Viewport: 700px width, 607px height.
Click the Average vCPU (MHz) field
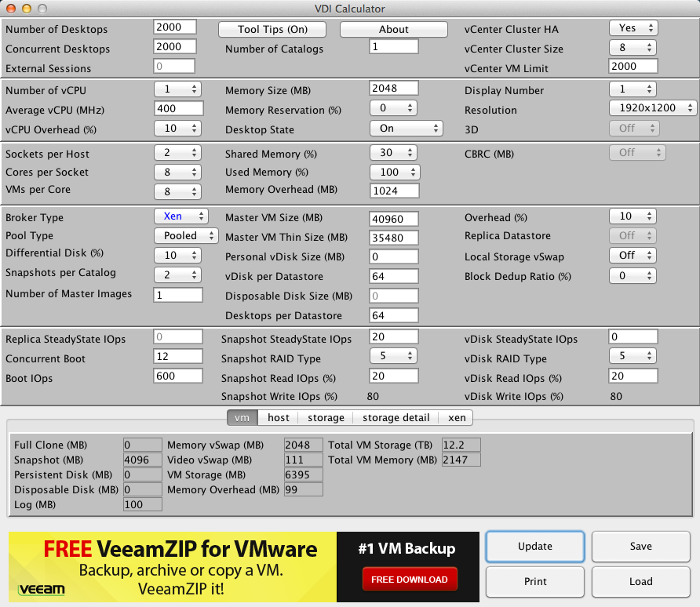click(x=179, y=108)
